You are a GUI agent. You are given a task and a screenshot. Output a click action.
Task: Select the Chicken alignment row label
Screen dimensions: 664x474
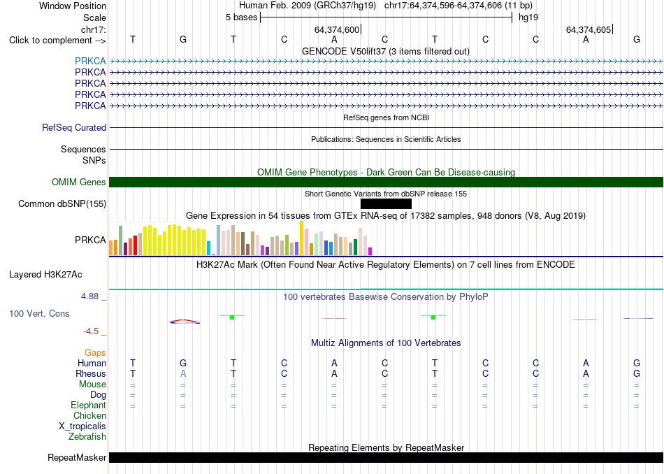89,415
